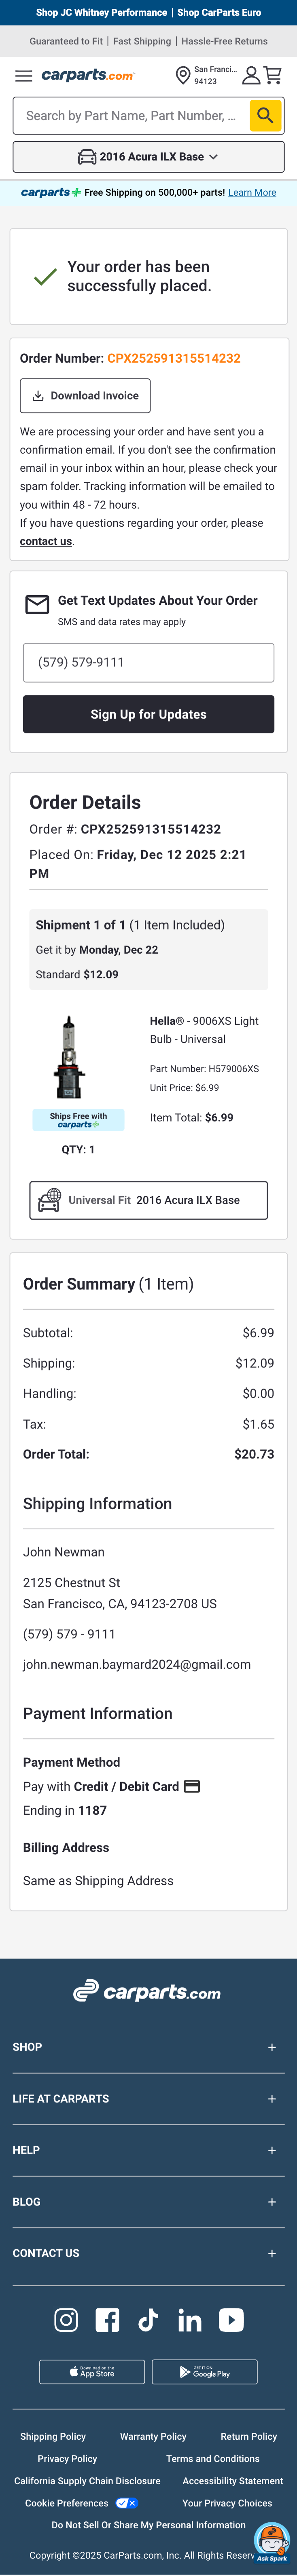Open the hamburger menu icon

click(x=24, y=76)
